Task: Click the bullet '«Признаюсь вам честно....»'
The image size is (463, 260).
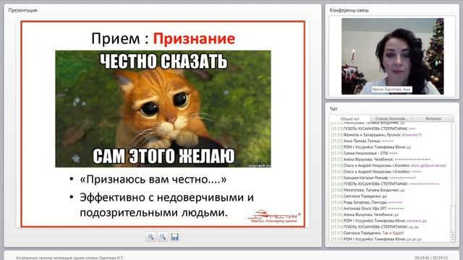Action: 153,179
